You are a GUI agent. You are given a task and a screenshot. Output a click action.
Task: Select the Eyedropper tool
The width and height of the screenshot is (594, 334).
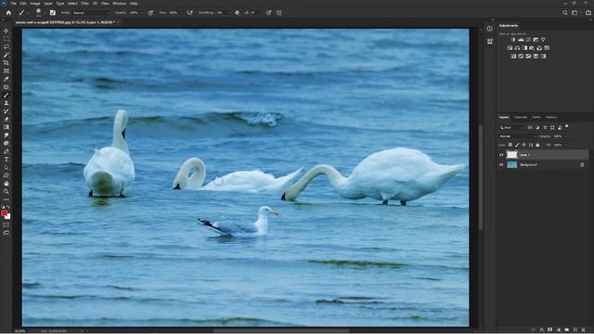tap(6, 79)
